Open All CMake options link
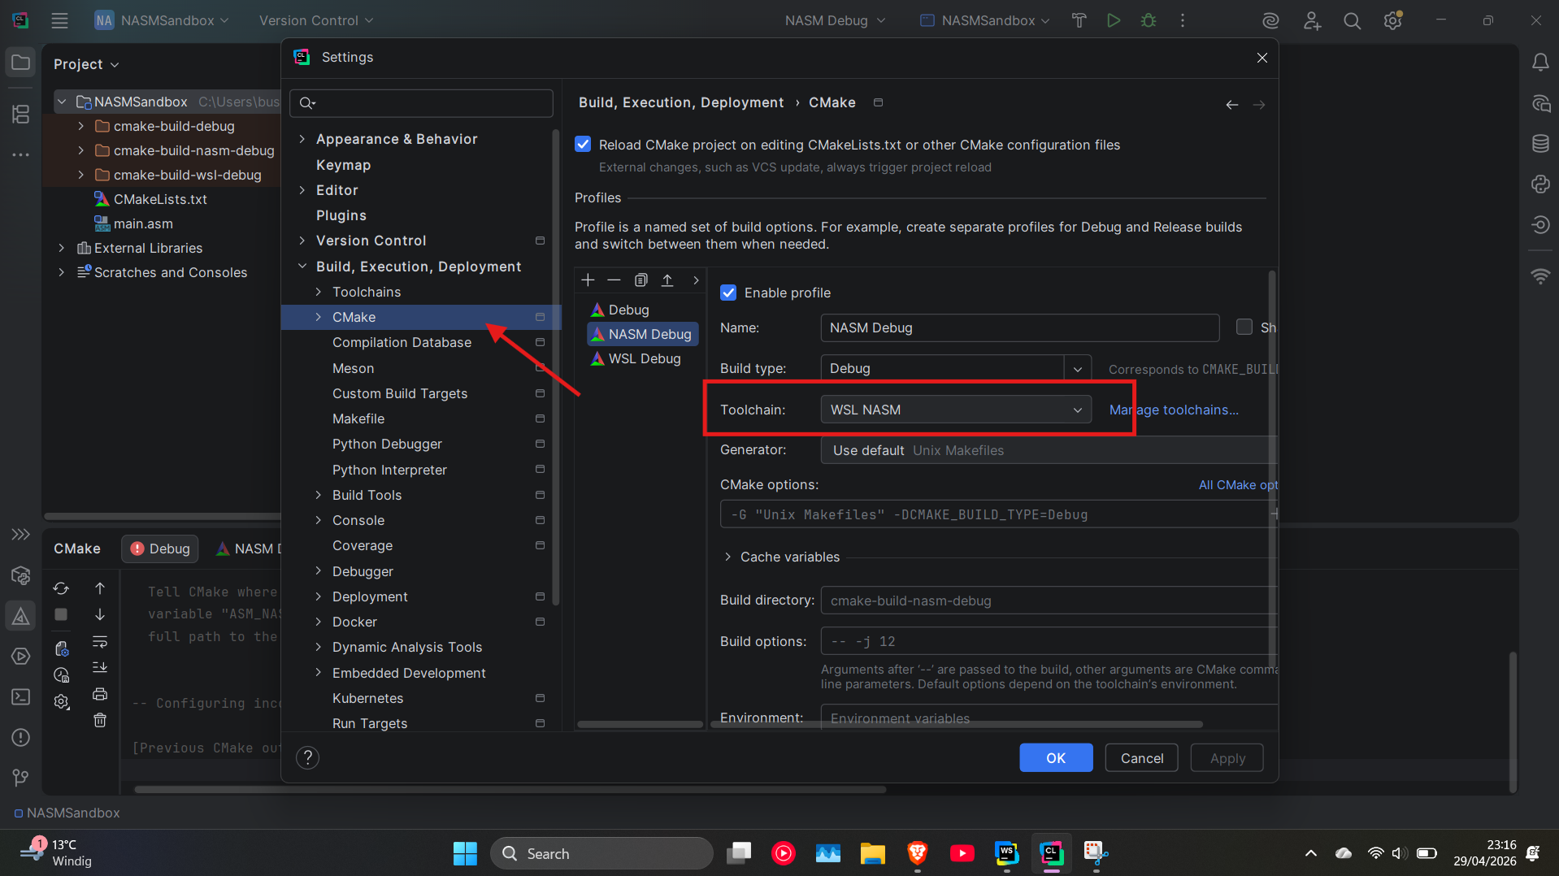The width and height of the screenshot is (1559, 876). tap(1238, 485)
